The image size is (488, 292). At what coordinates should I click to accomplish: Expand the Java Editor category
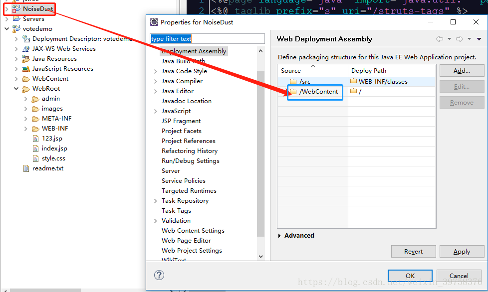point(155,91)
